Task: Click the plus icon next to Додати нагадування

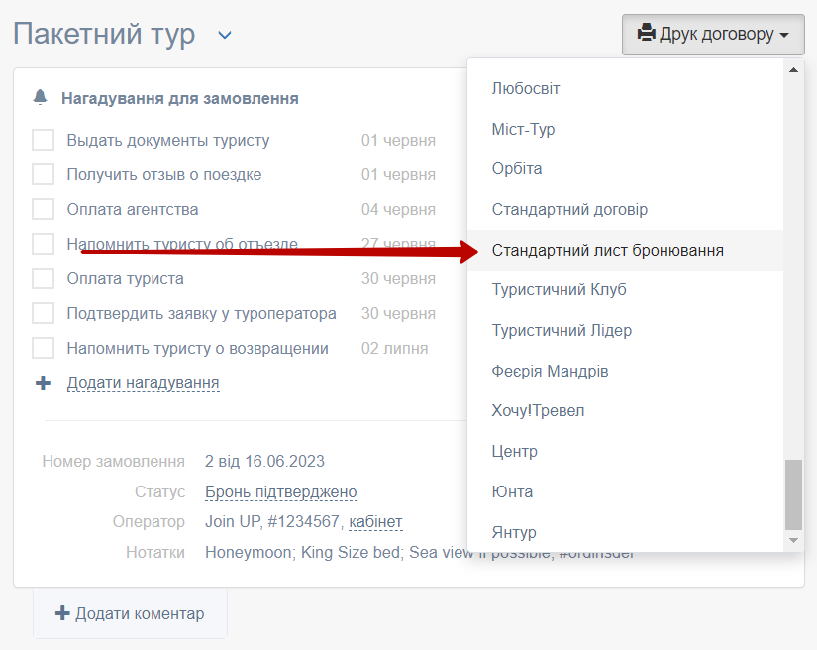Action: pyautogui.click(x=43, y=382)
